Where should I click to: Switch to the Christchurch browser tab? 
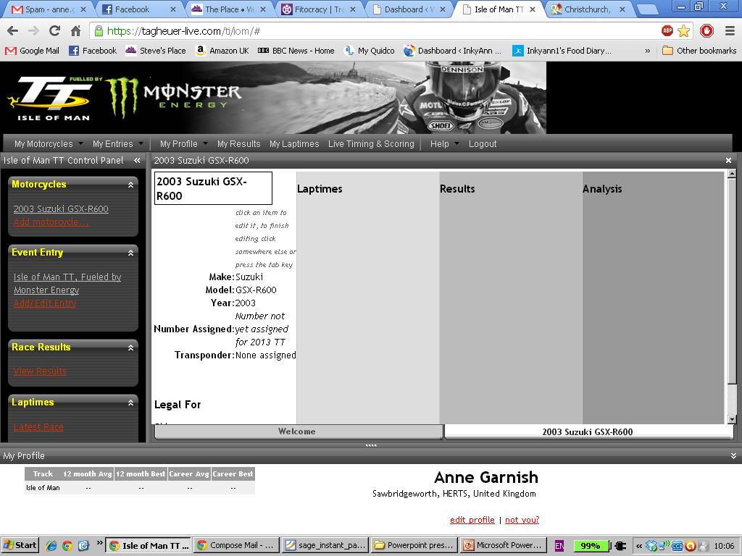pyautogui.click(x=588, y=9)
